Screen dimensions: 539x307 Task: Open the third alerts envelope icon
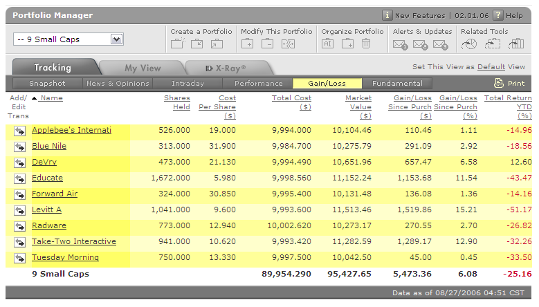(441, 45)
